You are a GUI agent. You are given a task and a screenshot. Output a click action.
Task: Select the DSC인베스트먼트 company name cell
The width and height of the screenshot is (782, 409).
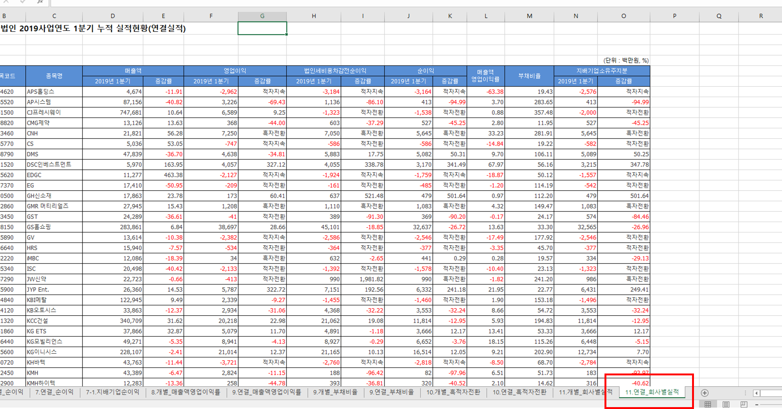pyautogui.click(x=54, y=164)
